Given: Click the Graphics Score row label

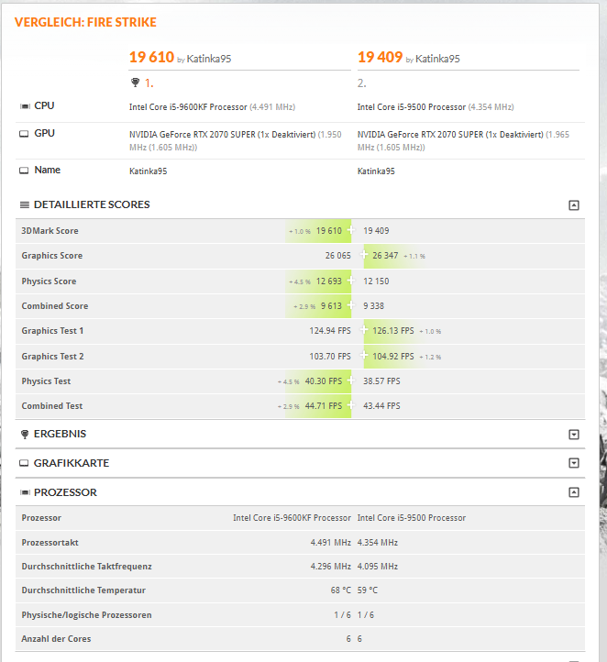Looking at the screenshot, I should 52,256.
